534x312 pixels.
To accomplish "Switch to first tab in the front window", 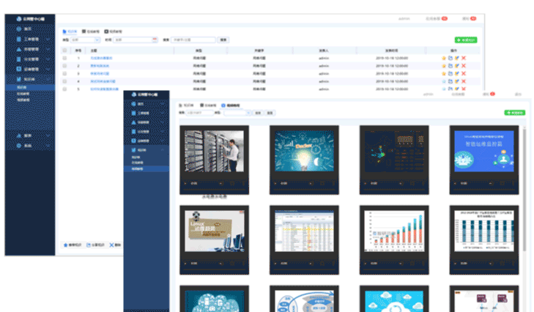I will point(186,105).
